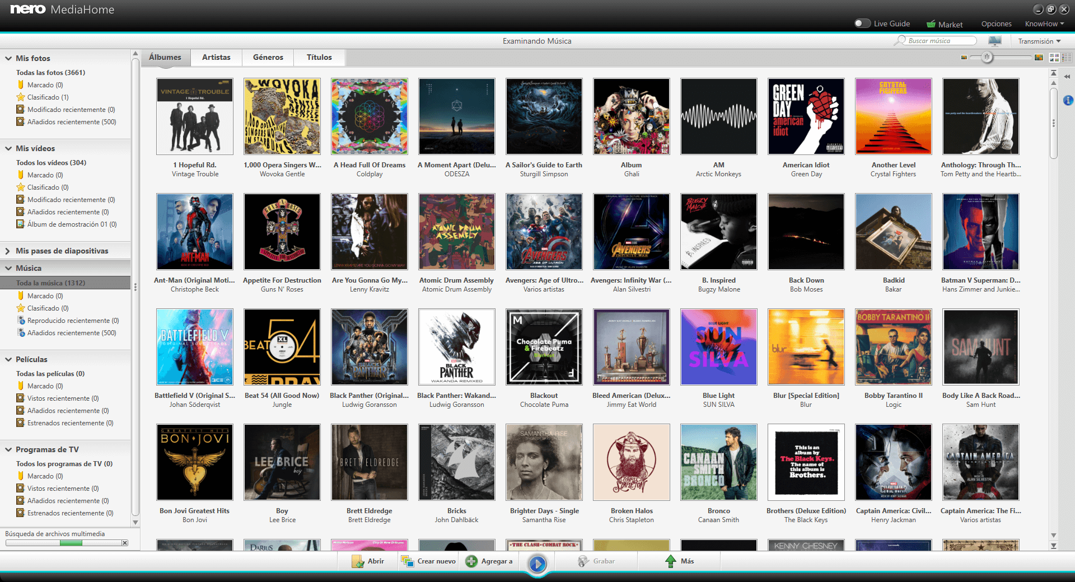Open the AM Arctic Monkeys album
The width and height of the screenshot is (1075, 582).
coord(719,116)
